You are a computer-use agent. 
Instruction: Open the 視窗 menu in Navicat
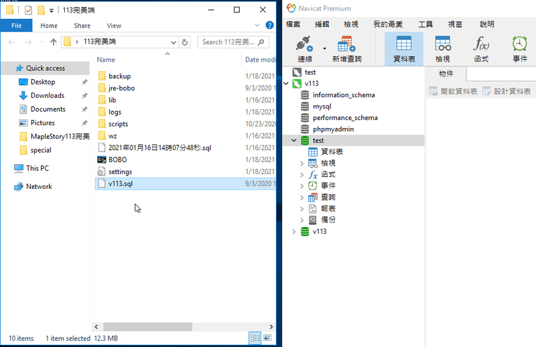click(455, 24)
